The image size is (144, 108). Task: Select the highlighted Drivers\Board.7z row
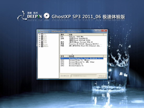pos(82,58)
